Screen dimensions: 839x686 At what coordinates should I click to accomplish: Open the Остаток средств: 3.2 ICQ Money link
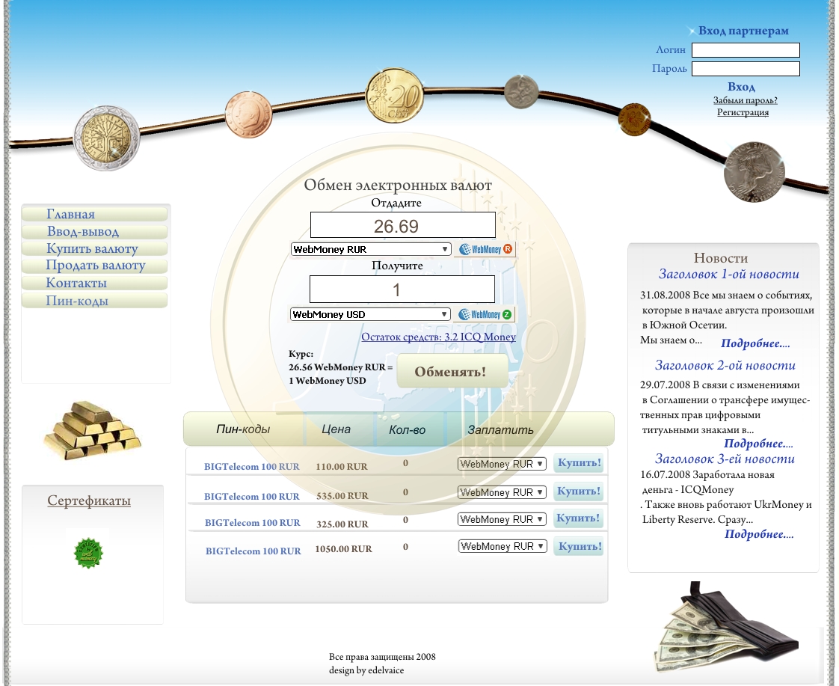438,337
